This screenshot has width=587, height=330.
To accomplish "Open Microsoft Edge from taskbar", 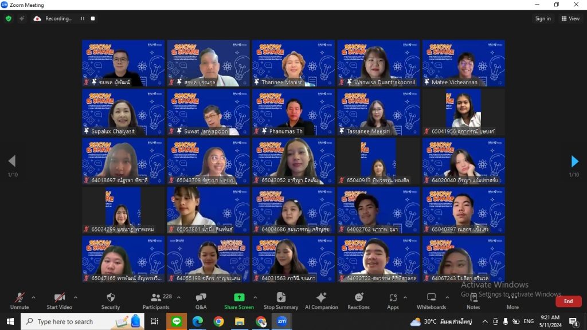I will 197,321.
